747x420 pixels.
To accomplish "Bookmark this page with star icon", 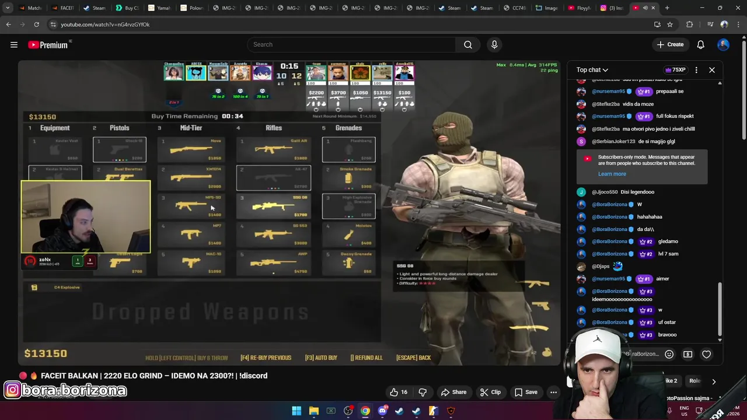I will (x=670, y=24).
